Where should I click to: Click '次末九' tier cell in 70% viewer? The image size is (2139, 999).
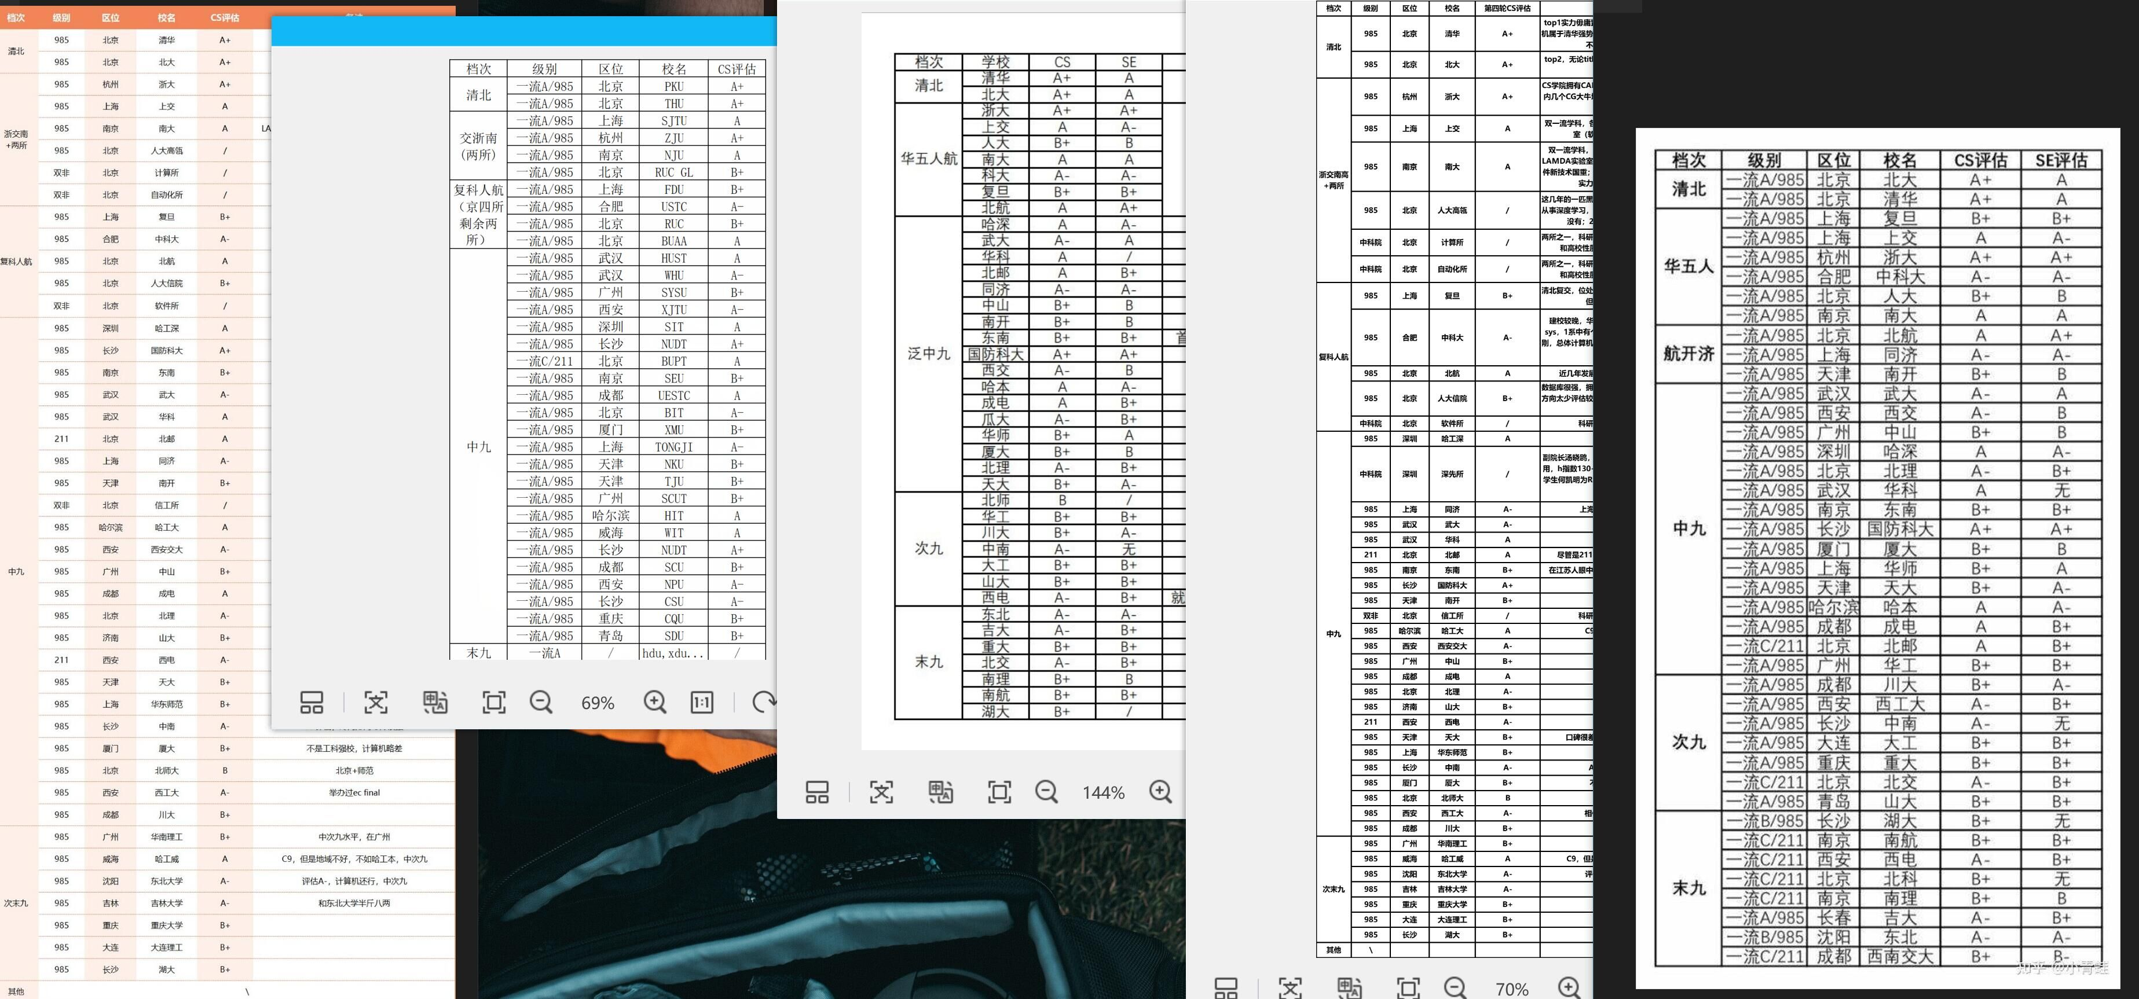tap(1333, 888)
